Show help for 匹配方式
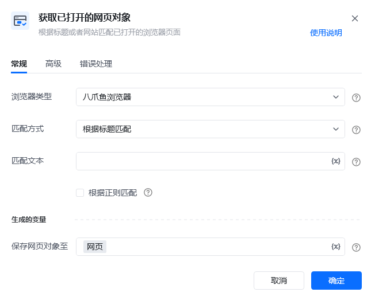This screenshot has width=371, height=296. click(356, 130)
